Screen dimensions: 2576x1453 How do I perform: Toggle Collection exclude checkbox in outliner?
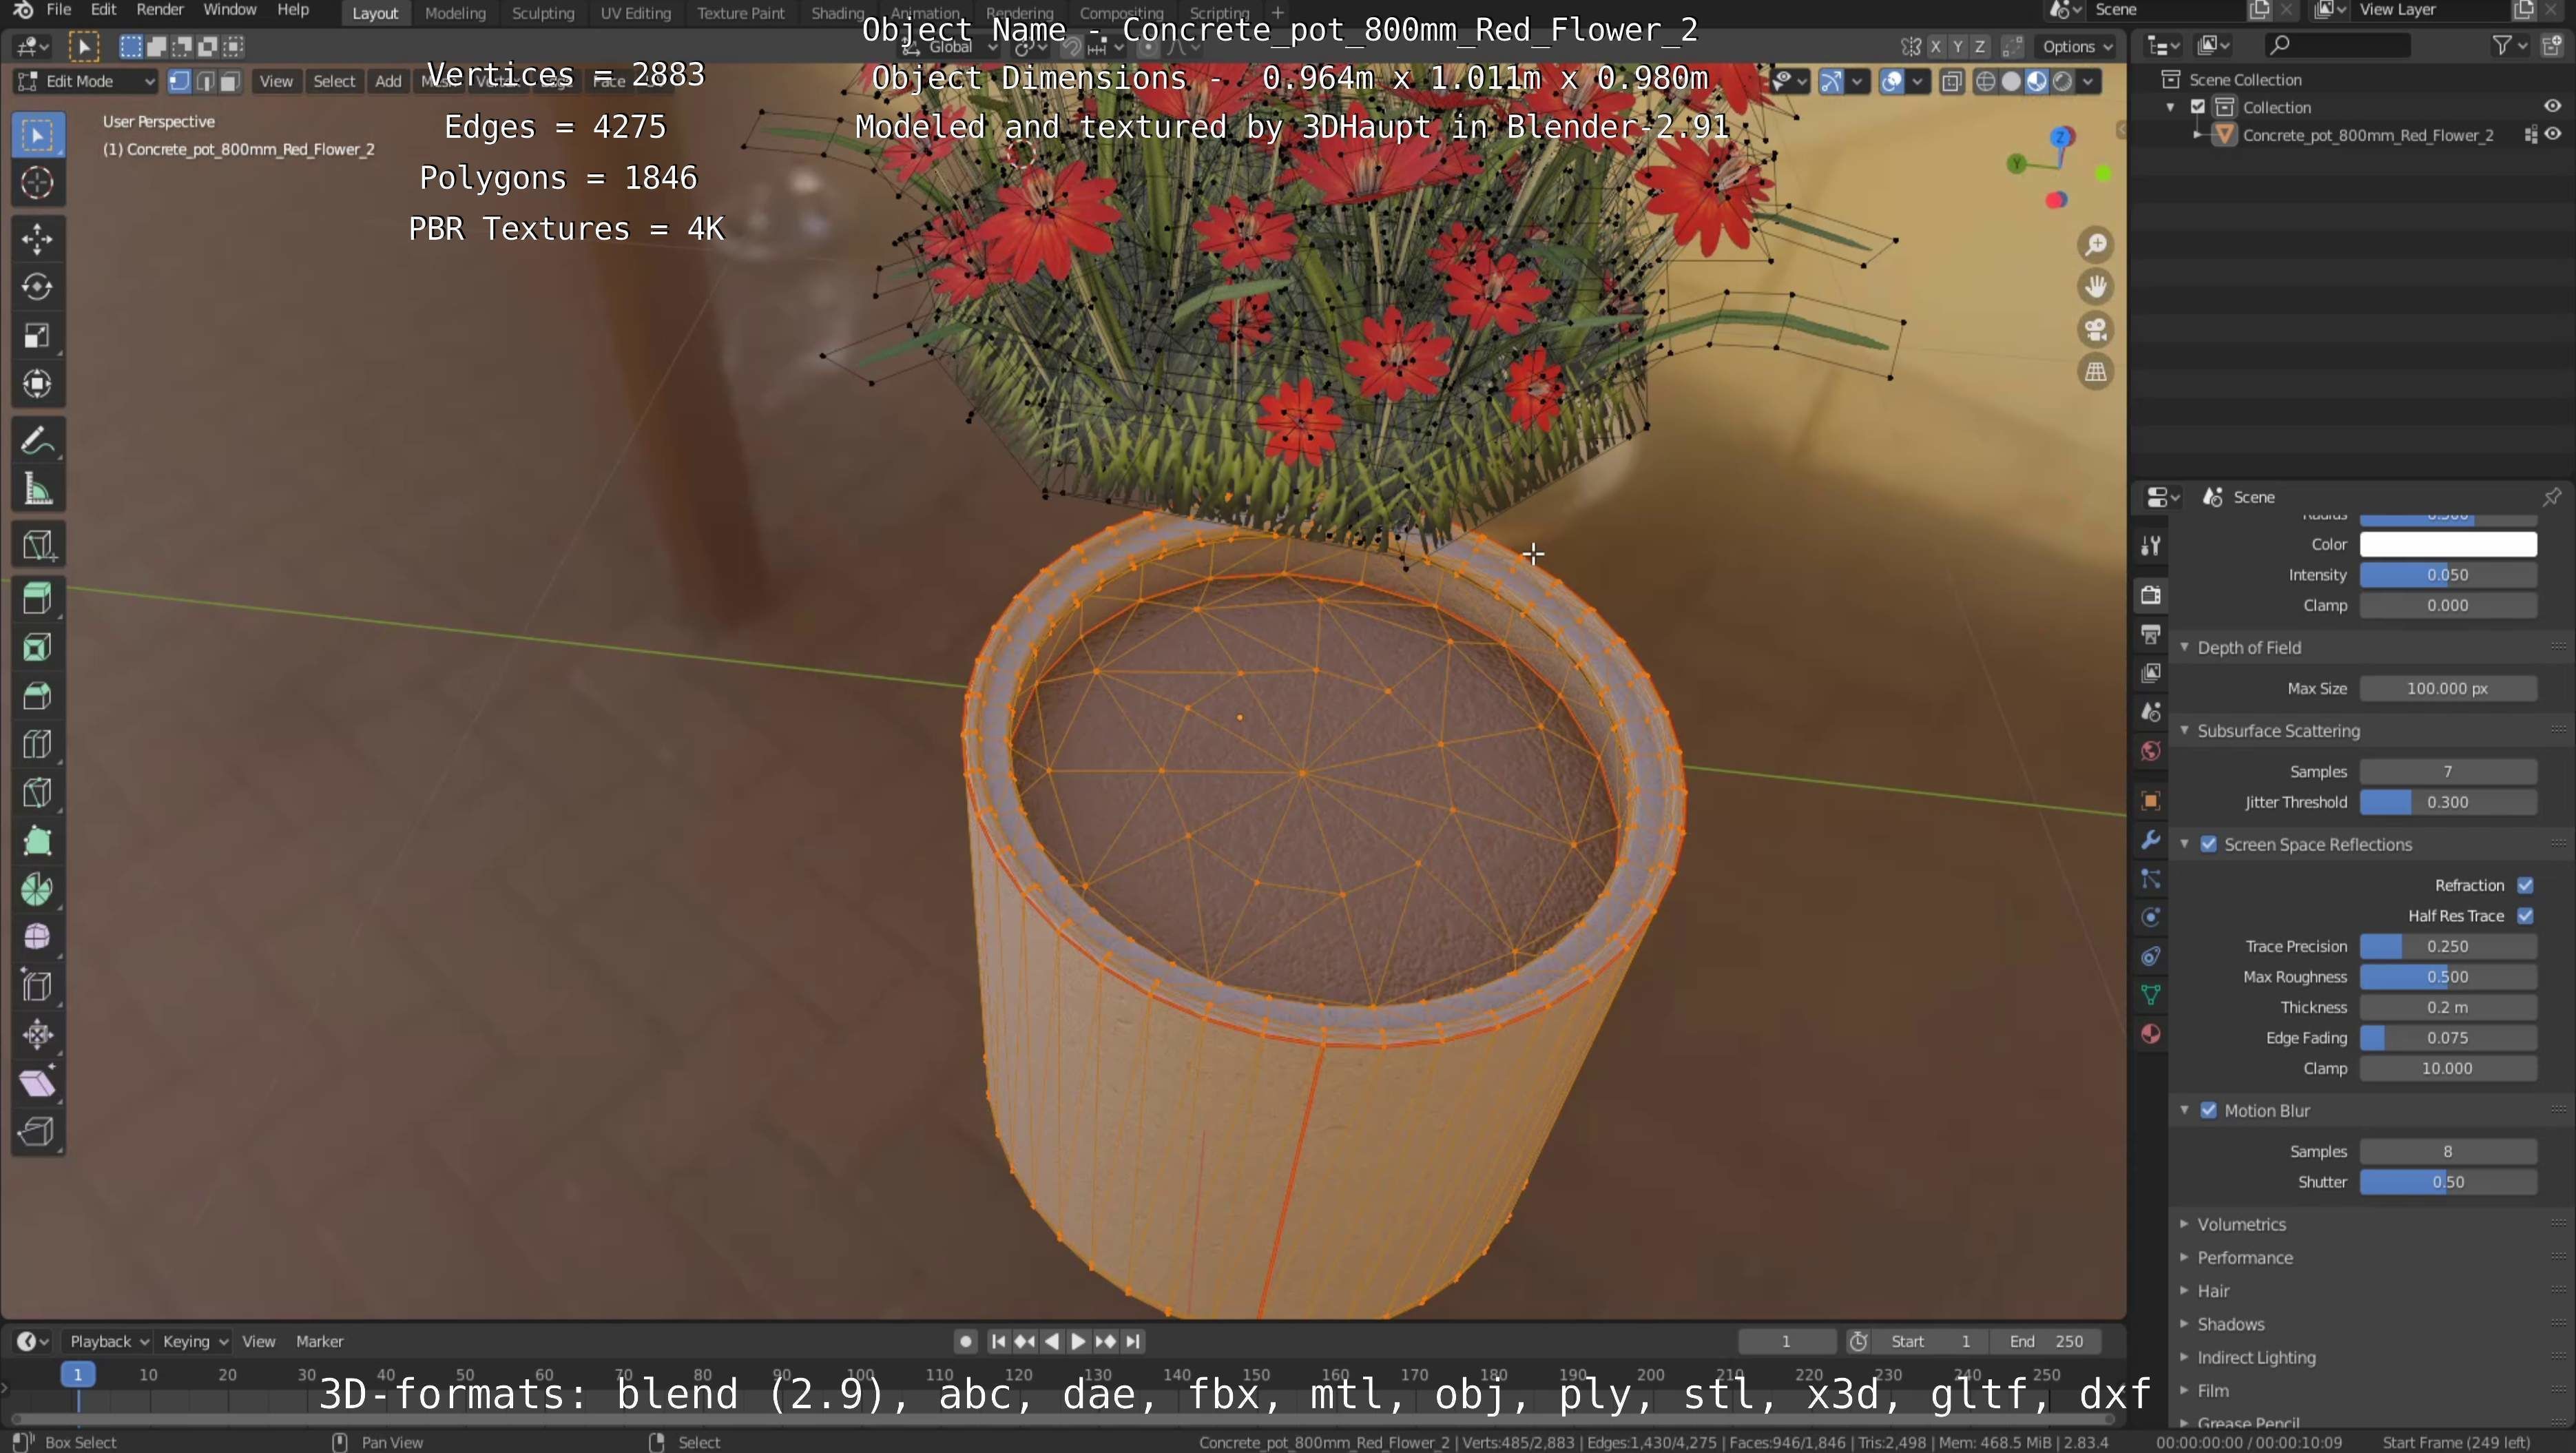point(2198,107)
